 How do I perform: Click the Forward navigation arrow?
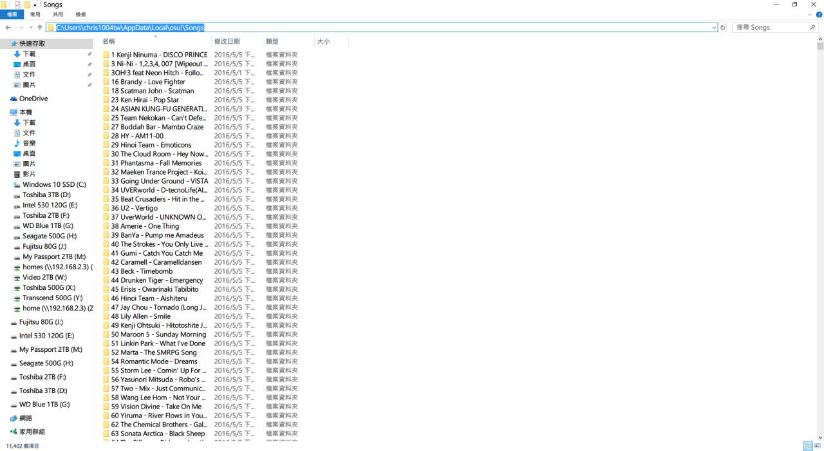(x=21, y=28)
